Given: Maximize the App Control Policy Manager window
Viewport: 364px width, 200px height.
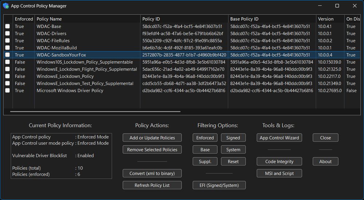Looking at the screenshot, I should (337, 6).
